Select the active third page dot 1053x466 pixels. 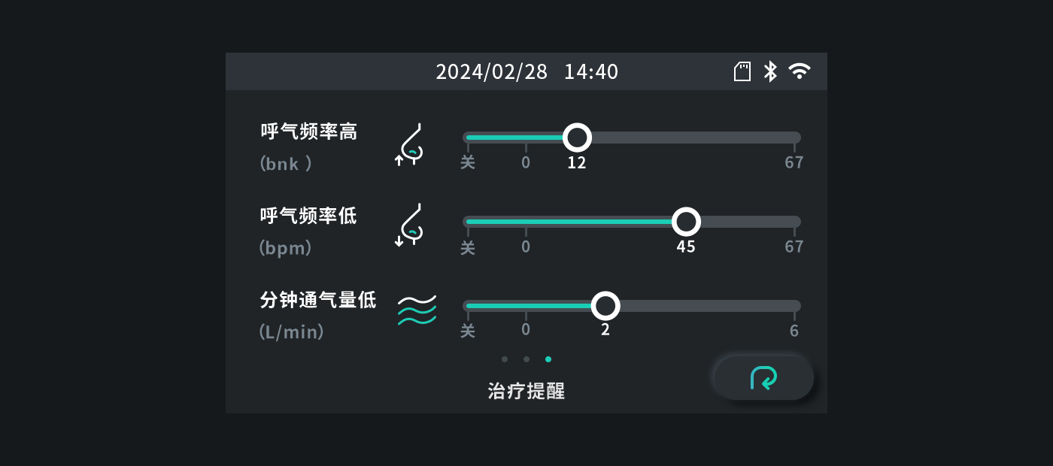pos(548,359)
